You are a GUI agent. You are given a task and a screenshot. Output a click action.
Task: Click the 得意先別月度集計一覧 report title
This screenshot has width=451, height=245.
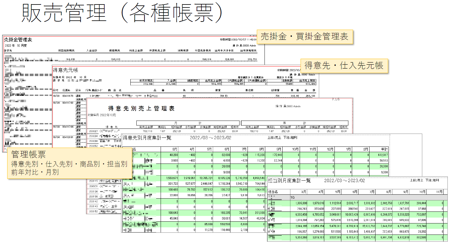(x=147, y=138)
